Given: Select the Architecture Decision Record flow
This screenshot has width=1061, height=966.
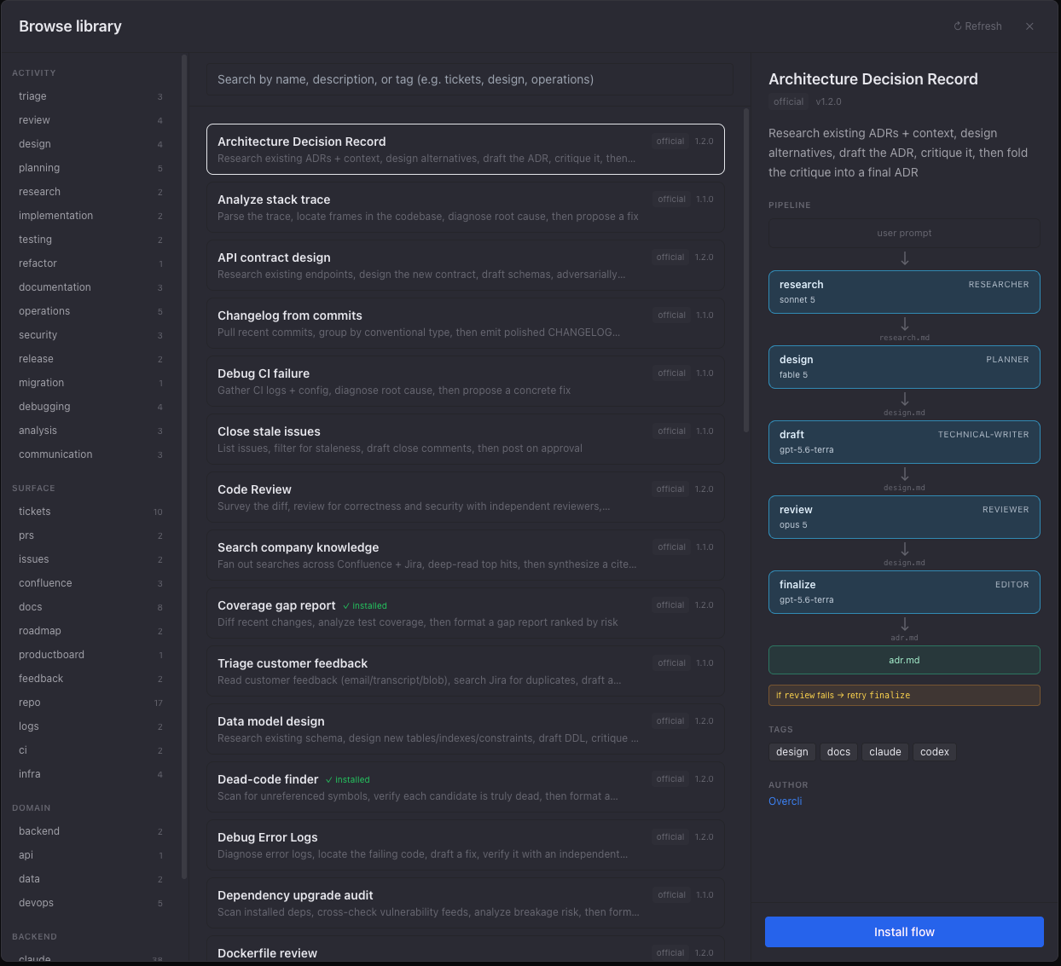Looking at the screenshot, I should click(x=466, y=149).
